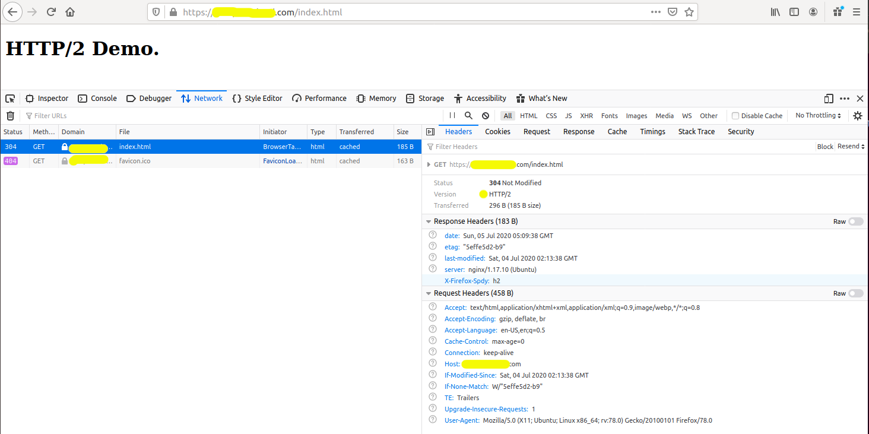Show the Cookies tab of request

497,132
